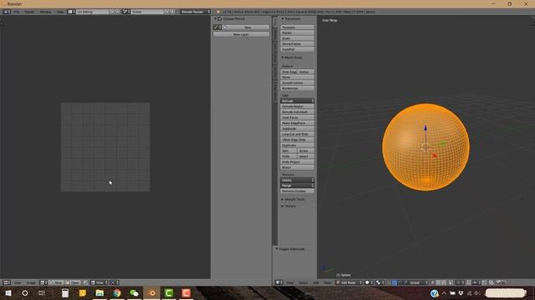Open the UV editor type icon at bottom left
Screen dimensions: 535x300
pos(6,282)
